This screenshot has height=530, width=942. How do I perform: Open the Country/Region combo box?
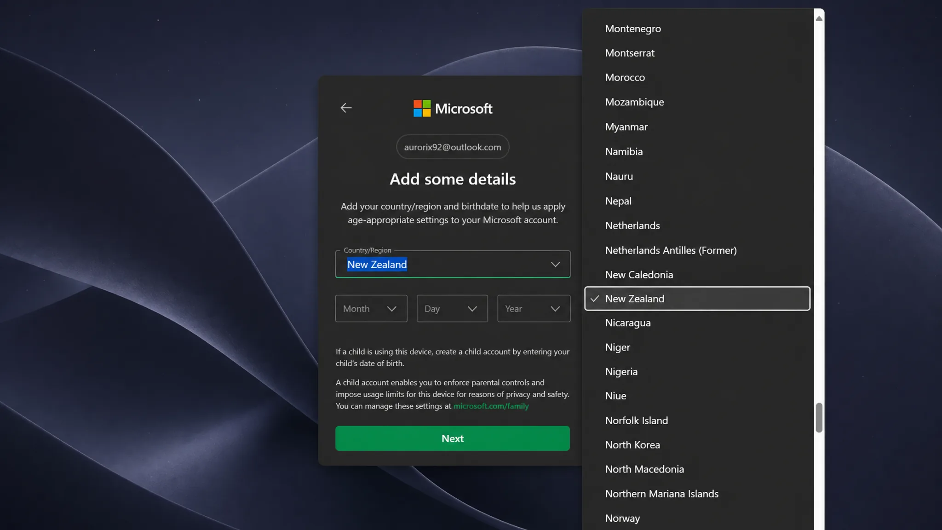(x=453, y=264)
